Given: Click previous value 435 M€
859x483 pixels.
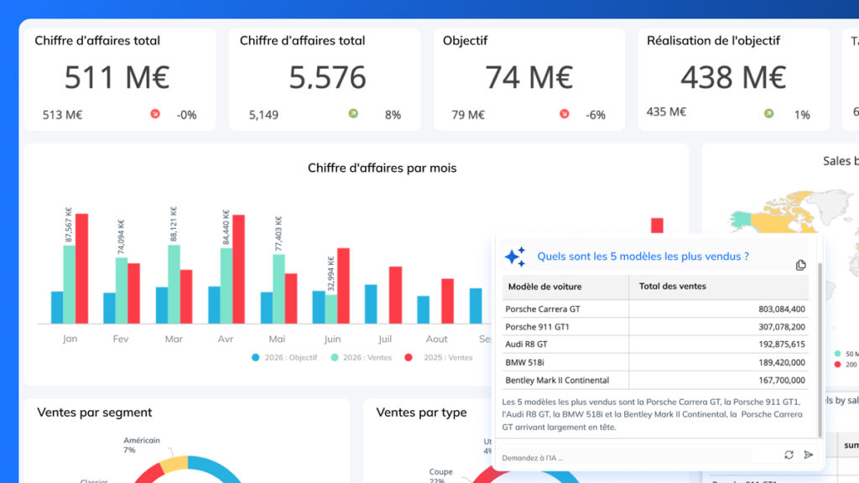Looking at the screenshot, I should 666,112.
